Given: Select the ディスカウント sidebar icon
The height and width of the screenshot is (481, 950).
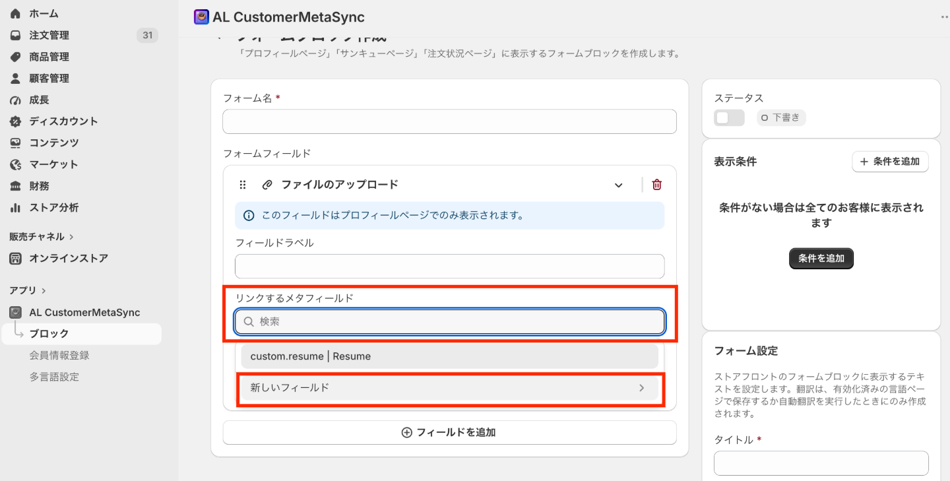Looking at the screenshot, I should click(15, 121).
